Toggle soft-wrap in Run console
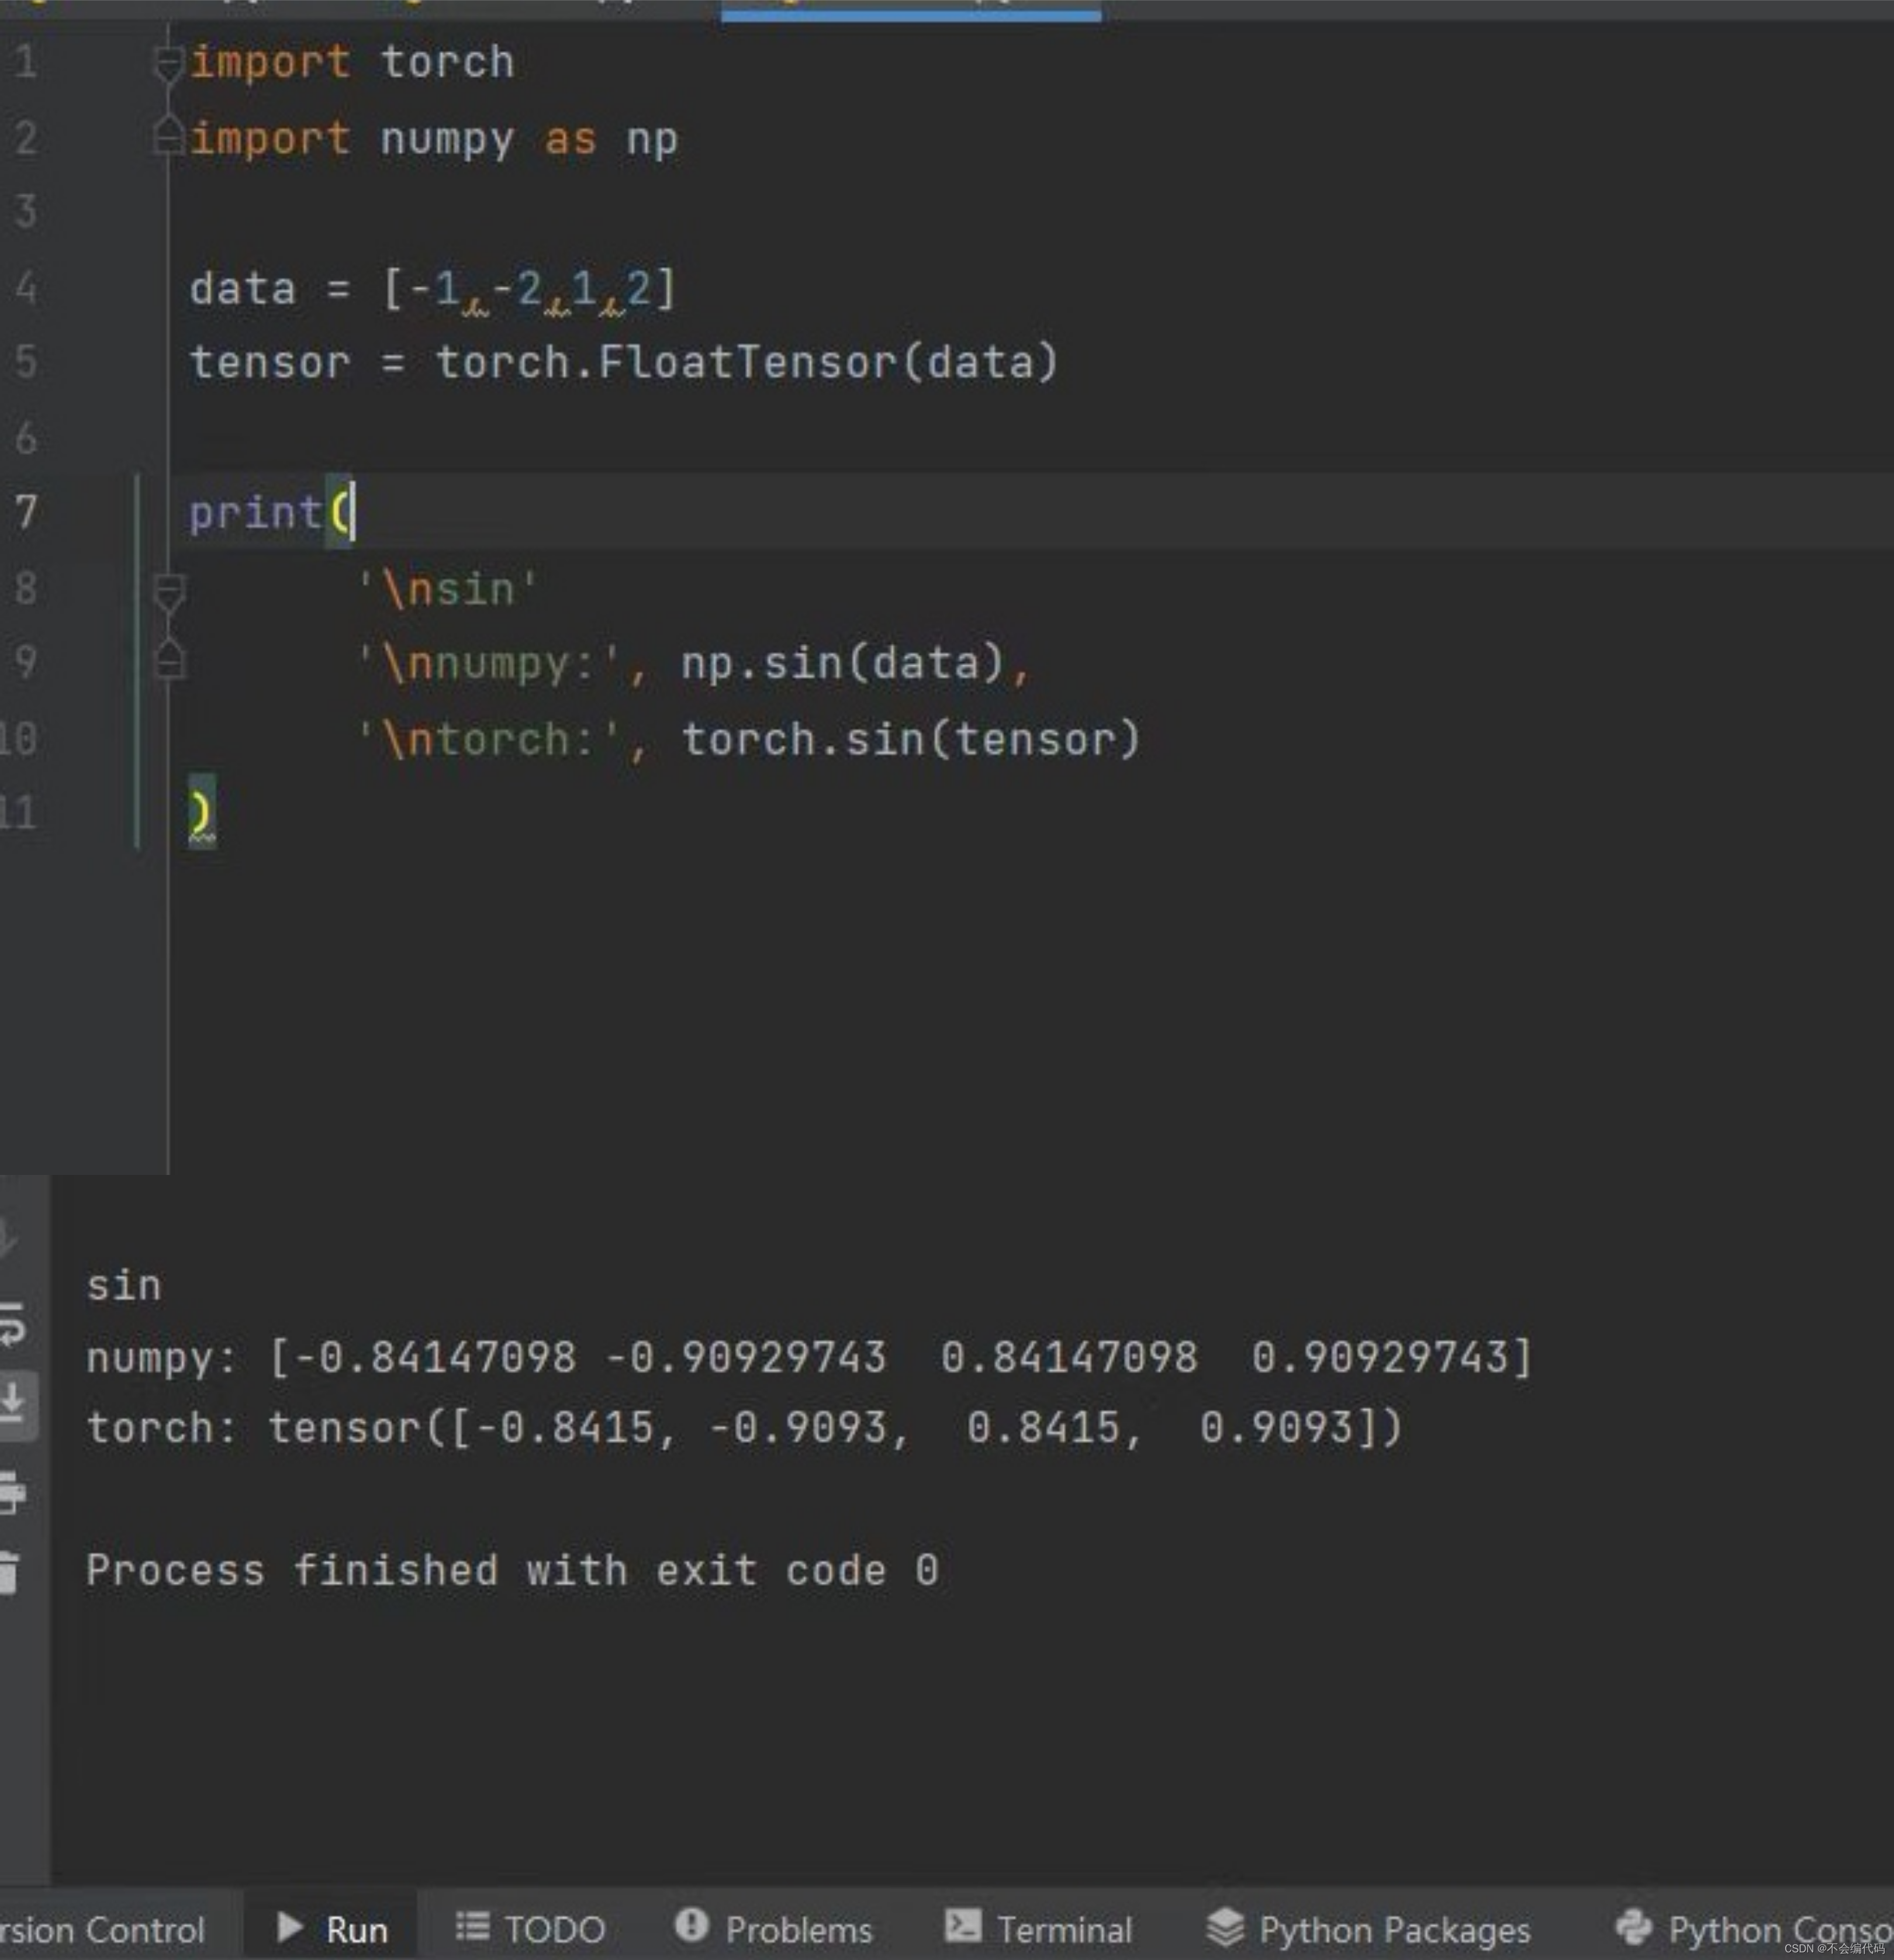 (12, 1325)
